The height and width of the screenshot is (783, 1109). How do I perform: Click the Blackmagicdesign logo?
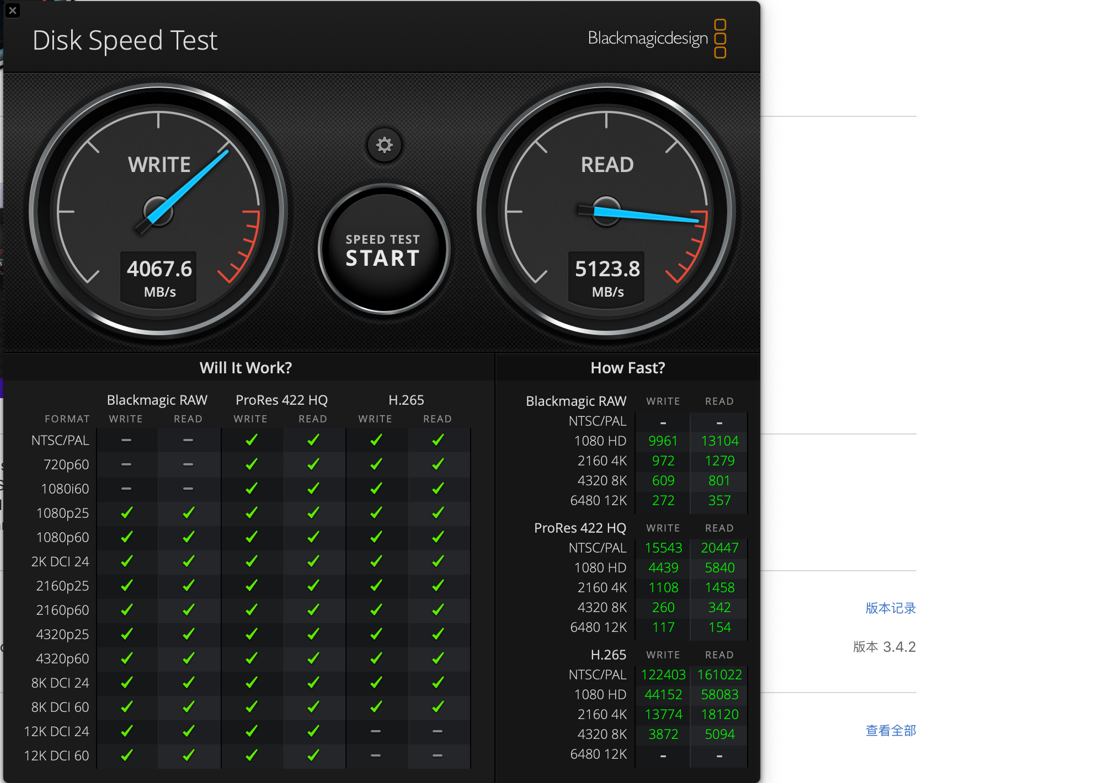tap(657, 39)
